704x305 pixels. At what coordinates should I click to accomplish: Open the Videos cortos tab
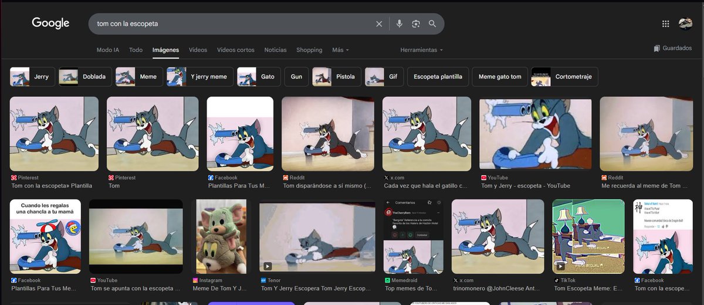(x=236, y=50)
